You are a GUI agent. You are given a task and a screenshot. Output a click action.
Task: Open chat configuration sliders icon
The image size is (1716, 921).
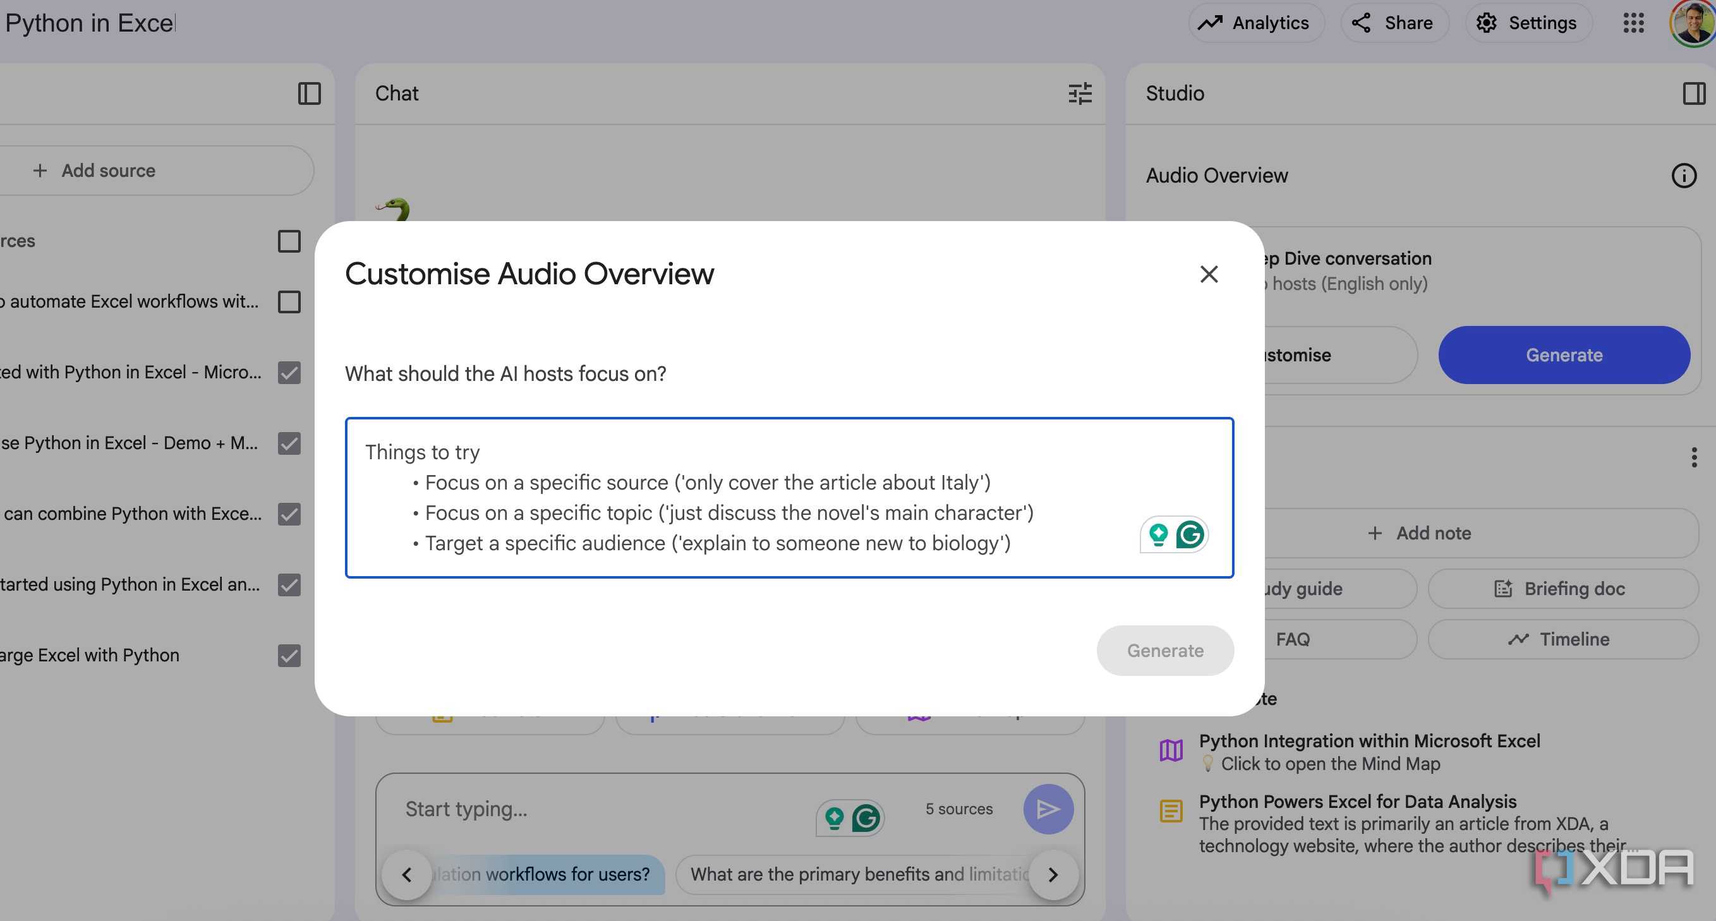pyautogui.click(x=1080, y=93)
